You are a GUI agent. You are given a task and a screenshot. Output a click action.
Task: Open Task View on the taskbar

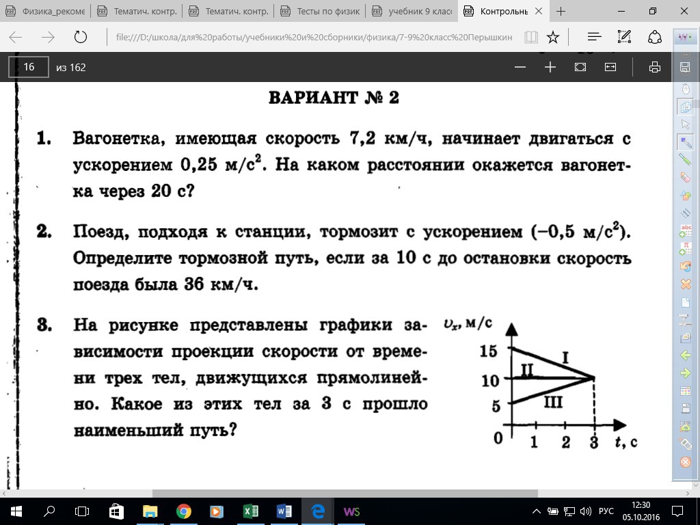click(82, 511)
